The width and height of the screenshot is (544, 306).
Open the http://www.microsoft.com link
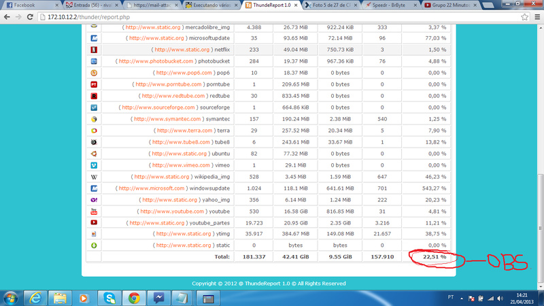click(152, 188)
